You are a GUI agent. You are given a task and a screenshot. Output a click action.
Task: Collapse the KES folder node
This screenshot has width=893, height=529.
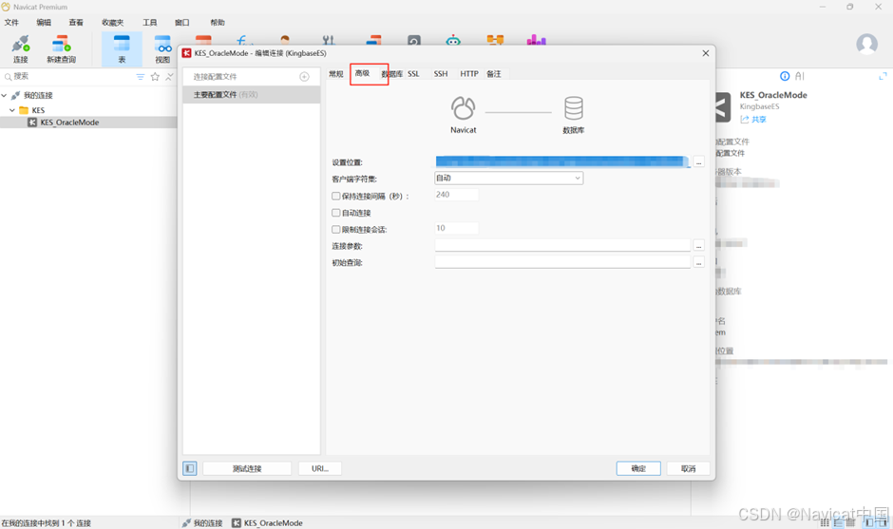(12, 110)
